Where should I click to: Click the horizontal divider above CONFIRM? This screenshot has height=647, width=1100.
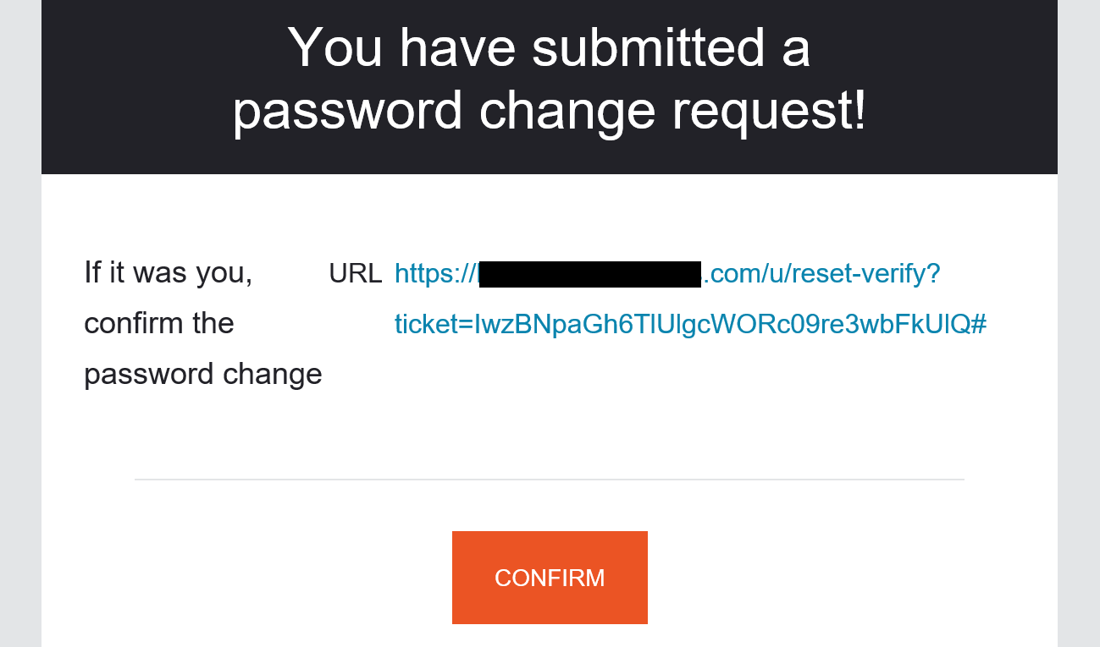click(x=549, y=480)
